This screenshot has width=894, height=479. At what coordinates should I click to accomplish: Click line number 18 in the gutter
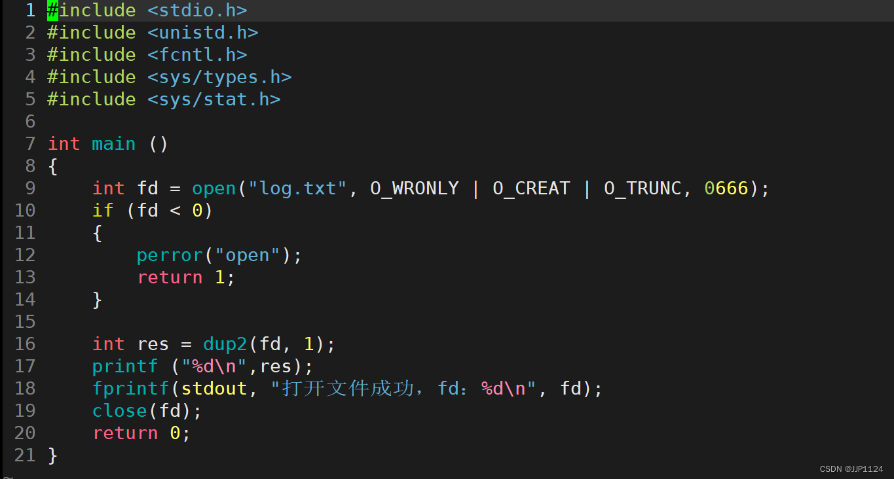point(25,389)
